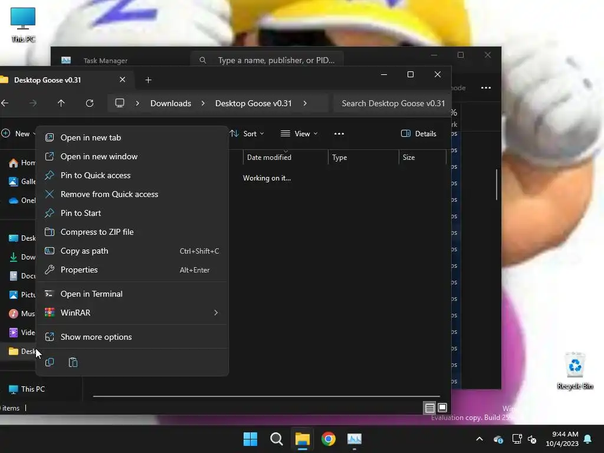The width and height of the screenshot is (604, 453).
Task: Open the New dropdown in toolbar
Action: (x=18, y=134)
